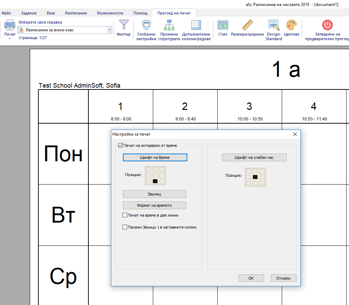This screenshot has height=305, width=349.
Task: Open the dropdown arrow under Печат
Action: tap(10, 38)
